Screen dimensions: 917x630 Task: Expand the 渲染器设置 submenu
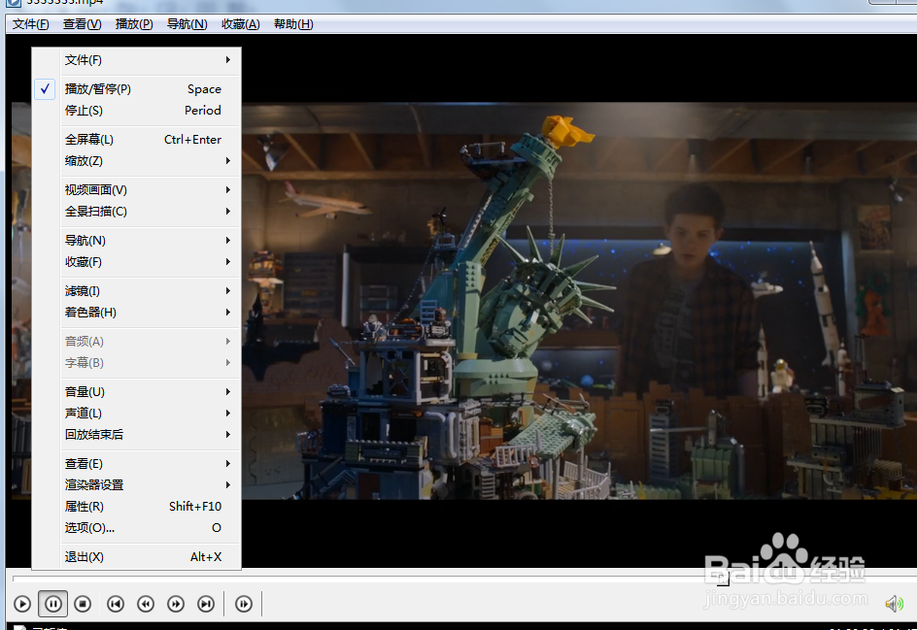[136, 485]
